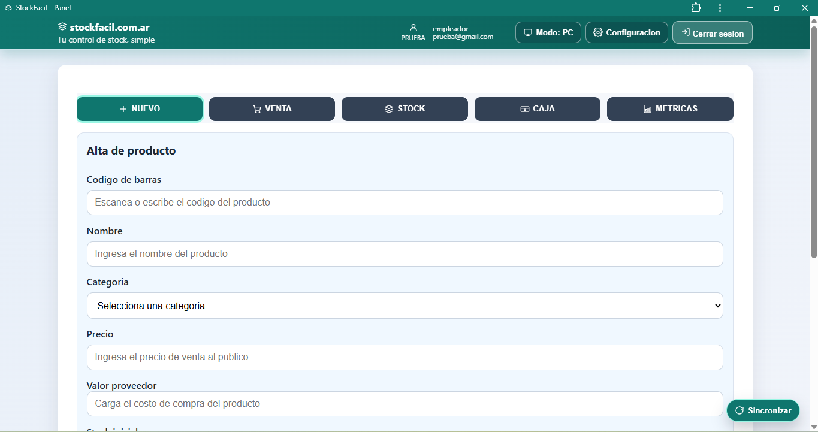Viewport: 818px width, 432px height.
Task: Expand the Categoria dropdown
Action: [405, 306]
